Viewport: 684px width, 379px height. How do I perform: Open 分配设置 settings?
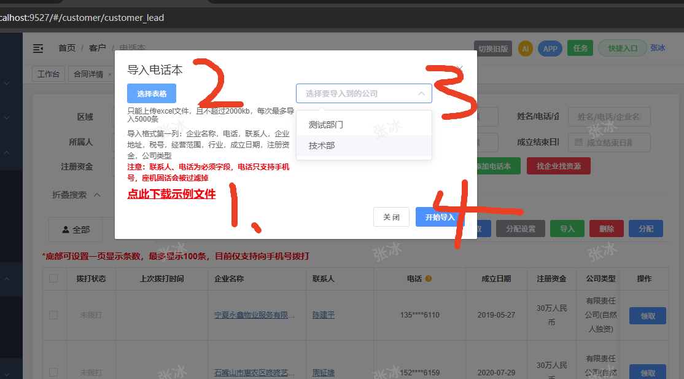pos(521,229)
